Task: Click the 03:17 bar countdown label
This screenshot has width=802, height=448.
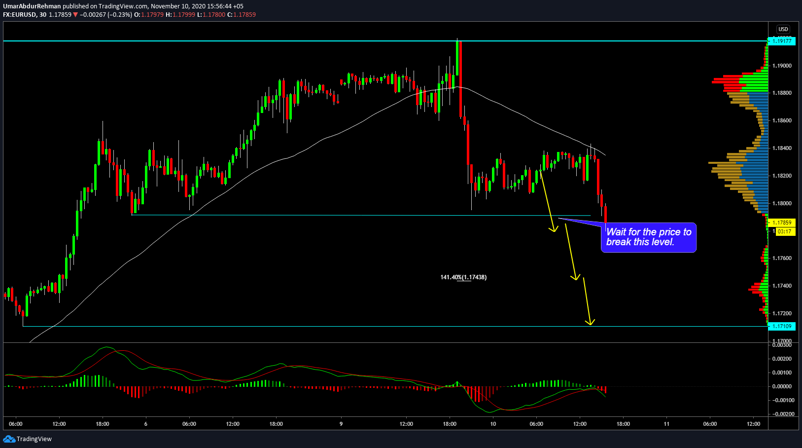Action: 784,231
